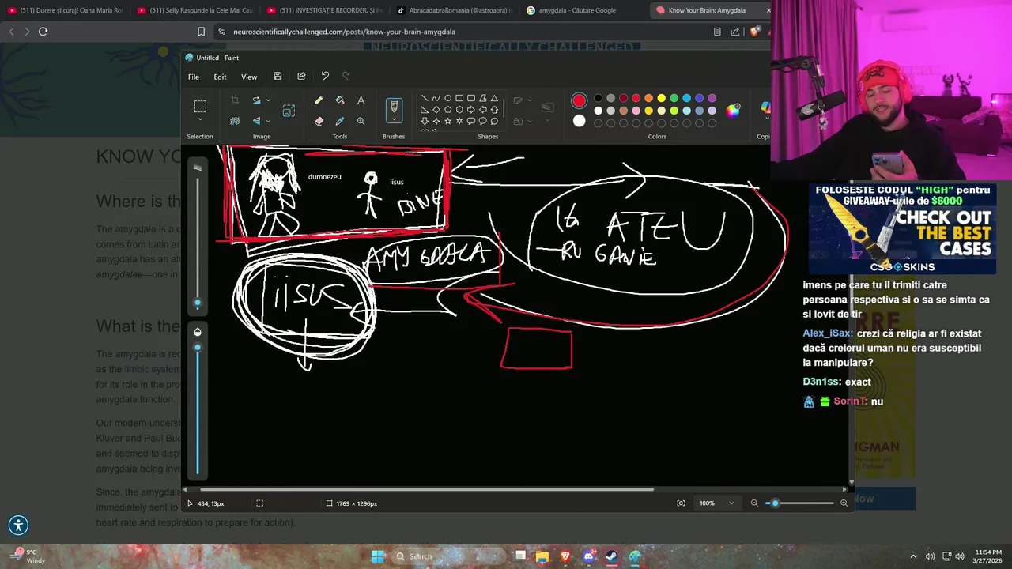Click the zoom in plus button
1012x569 pixels.
pyautogui.click(x=844, y=503)
